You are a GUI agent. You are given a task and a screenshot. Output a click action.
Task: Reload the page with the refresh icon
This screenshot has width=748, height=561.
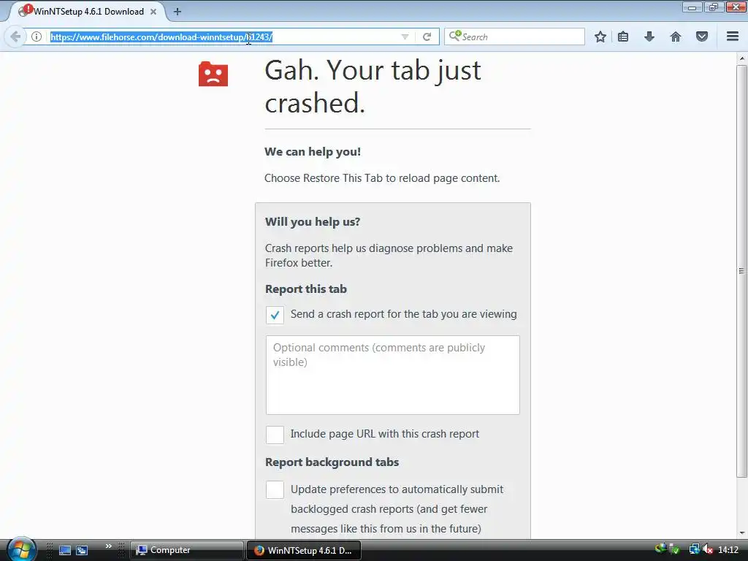(x=427, y=37)
